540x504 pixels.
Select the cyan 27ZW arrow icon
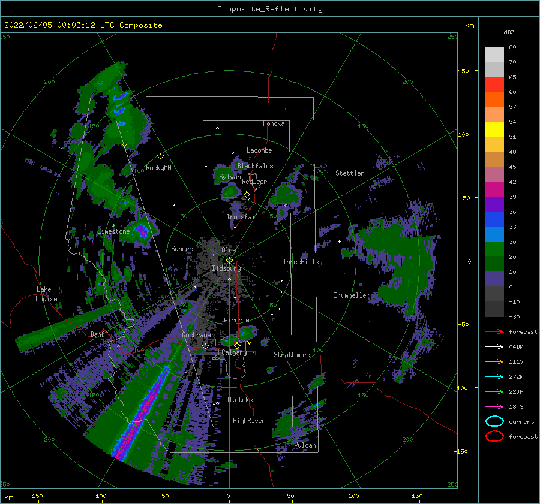pos(494,376)
